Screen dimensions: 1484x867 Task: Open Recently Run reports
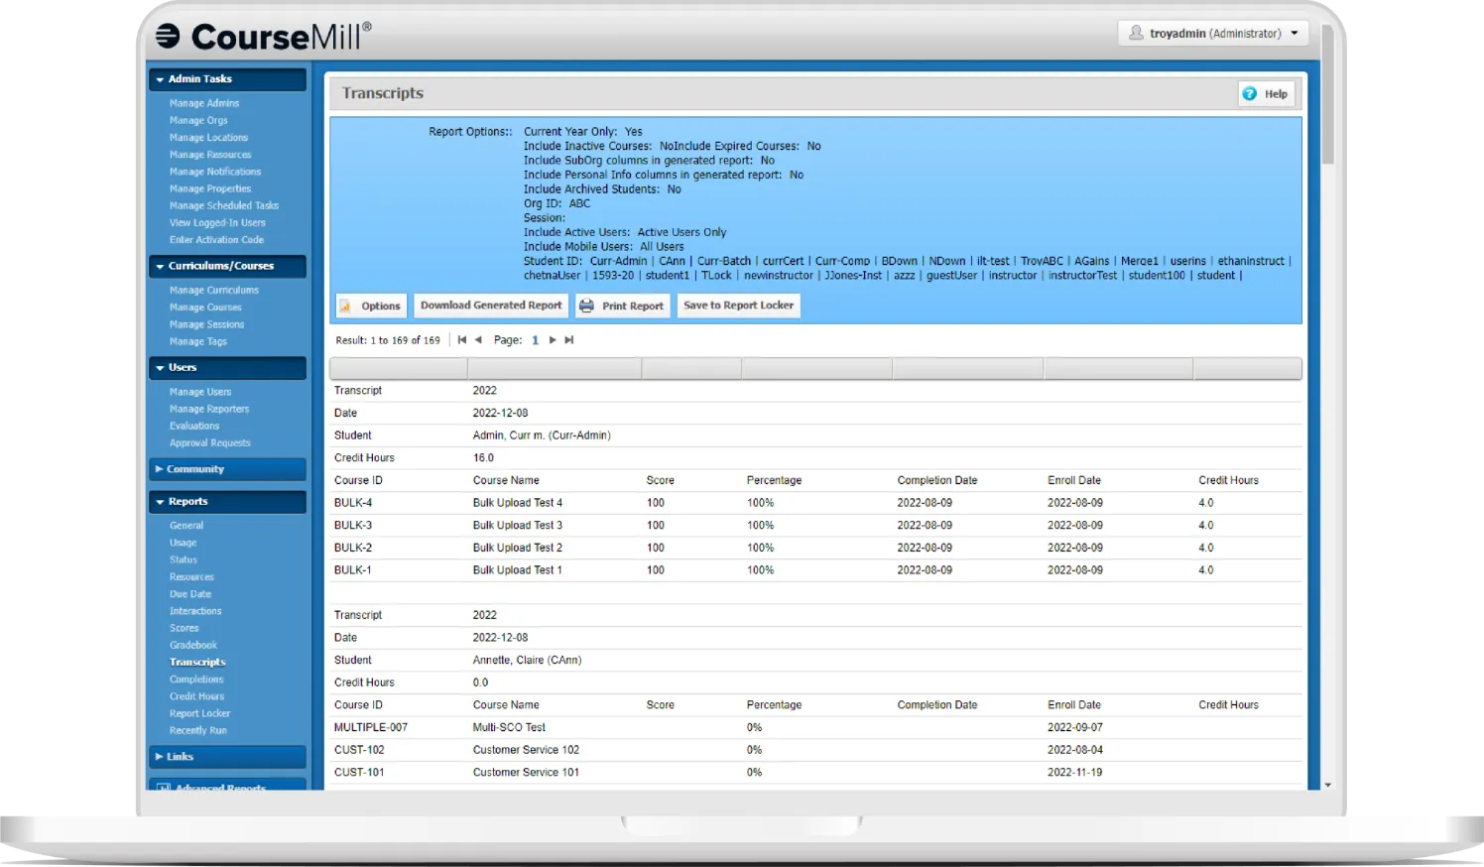click(x=198, y=730)
